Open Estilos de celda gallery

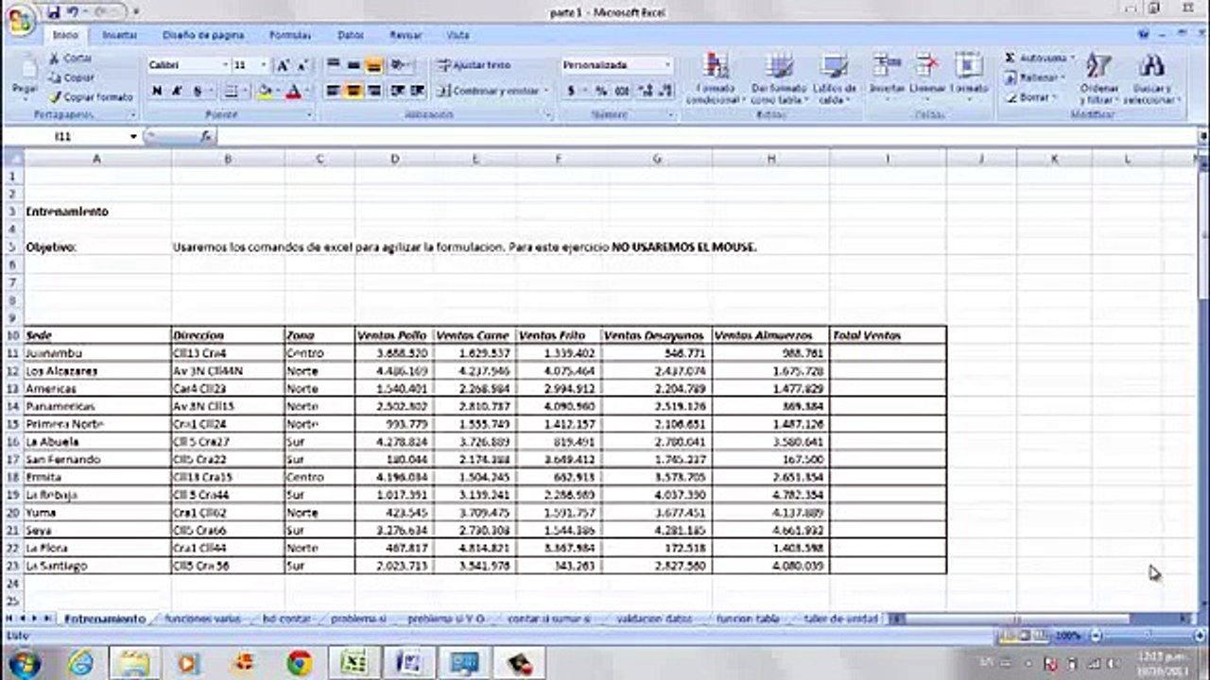tap(835, 77)
